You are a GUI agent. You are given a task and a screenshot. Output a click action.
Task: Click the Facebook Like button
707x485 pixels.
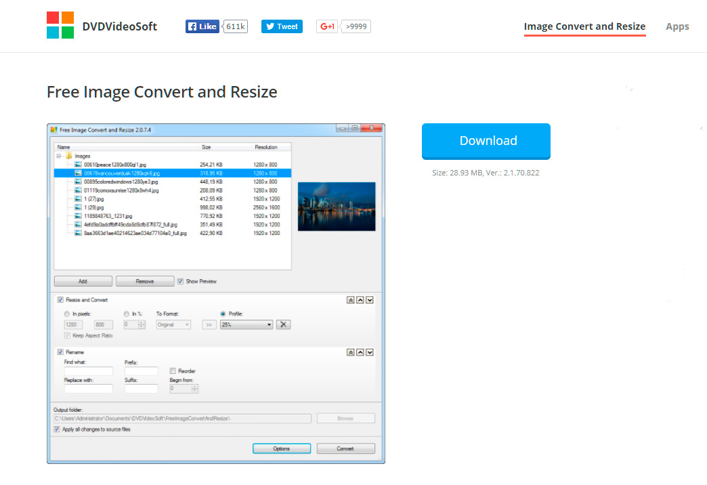pyautogui.click(x=202, y=26)
